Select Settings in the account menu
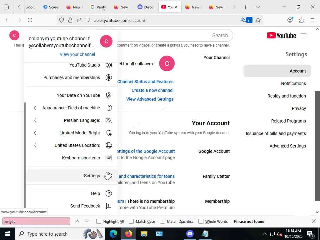The height and width of the screenshot is (240, 320). coord(72,176)
